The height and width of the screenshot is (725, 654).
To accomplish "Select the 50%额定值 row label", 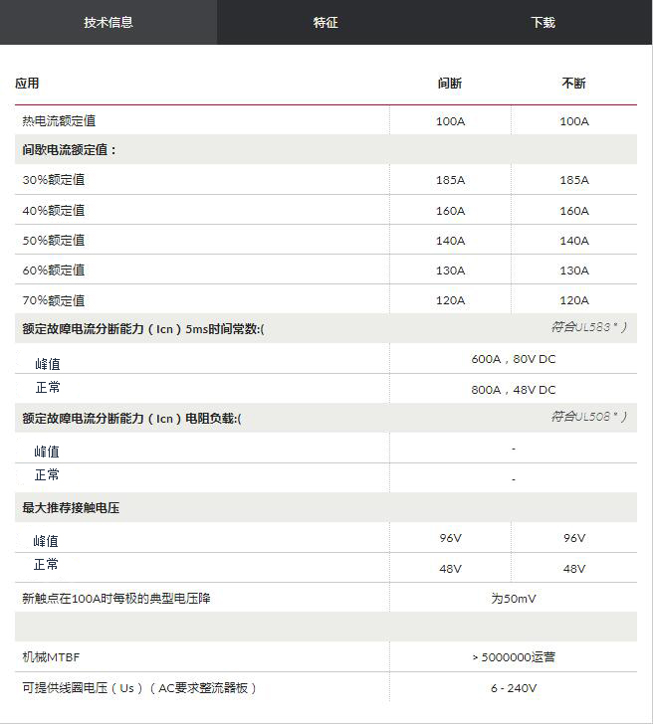I will click(x=54, y=241).
